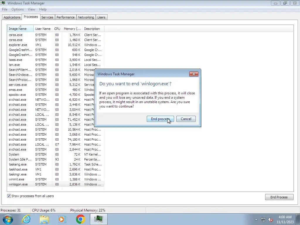
Task: Select the GoogleCrashH... row using 600 K
Action: (x=56, y=50)
